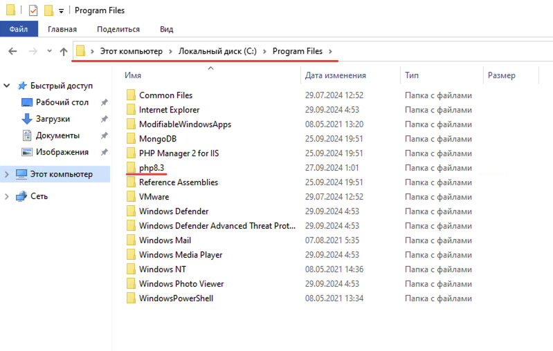Expand chevron after Локальный диск (C:) breadcrumb
Viewport: 553px width, 351px height.
[x=264, y=51]
